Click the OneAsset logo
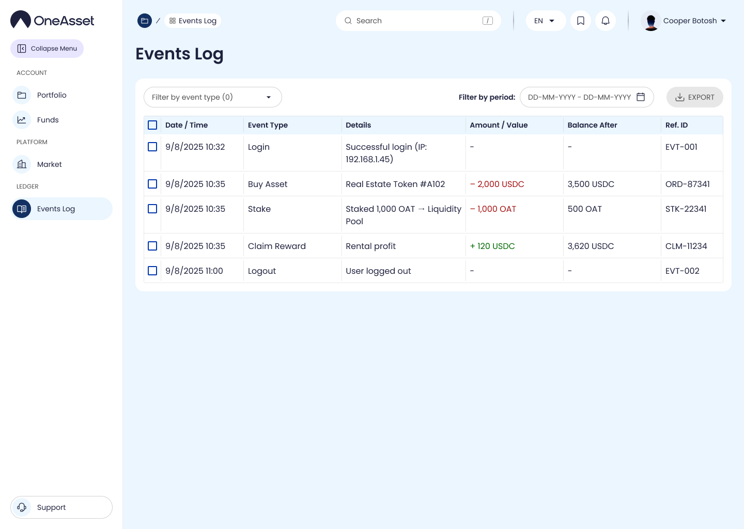744x529 pixels. coord(52,20)
